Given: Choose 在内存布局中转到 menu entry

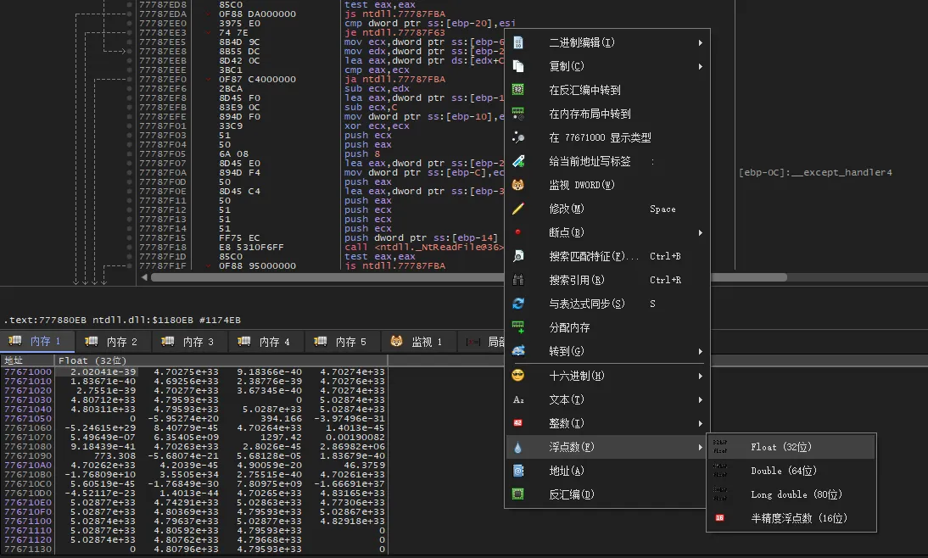Looking at the screenshot, I should [607, 114].
